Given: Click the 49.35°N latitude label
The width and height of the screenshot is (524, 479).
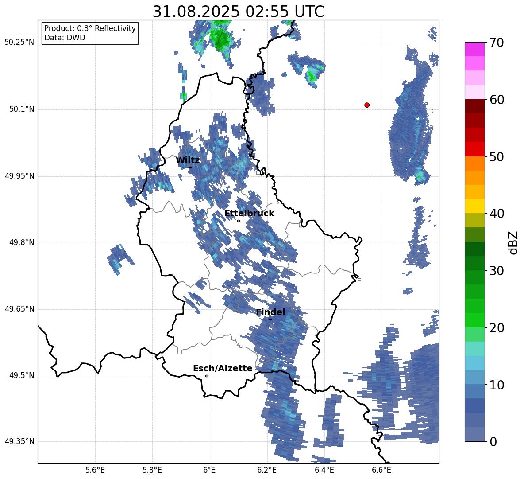Looking at the screenshot, I should click(x=19, y=441).
